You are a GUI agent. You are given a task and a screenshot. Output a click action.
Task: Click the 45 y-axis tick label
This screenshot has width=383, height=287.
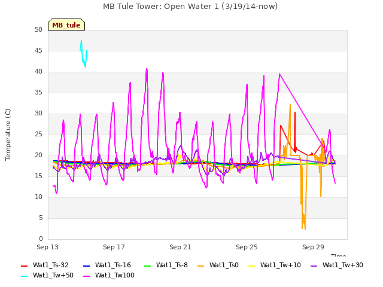(38, 51)
